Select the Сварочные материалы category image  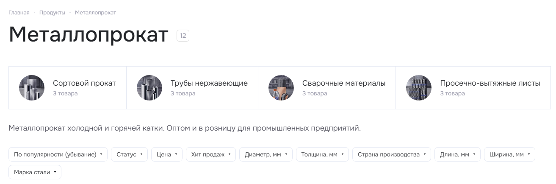point(281,88)
